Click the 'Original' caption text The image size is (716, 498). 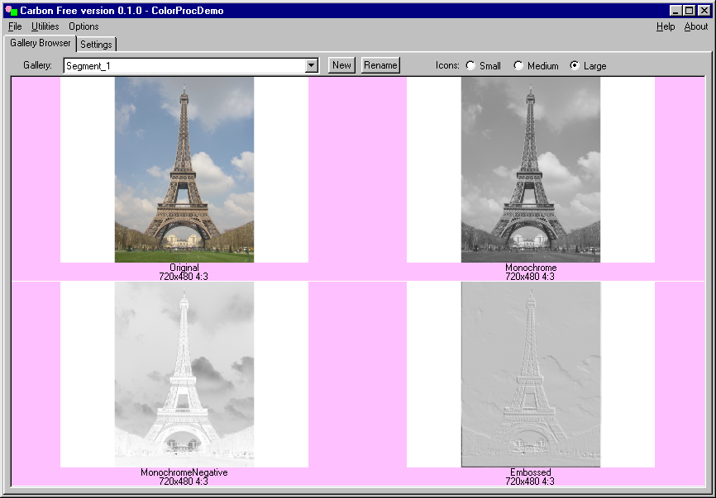(184, 268)
